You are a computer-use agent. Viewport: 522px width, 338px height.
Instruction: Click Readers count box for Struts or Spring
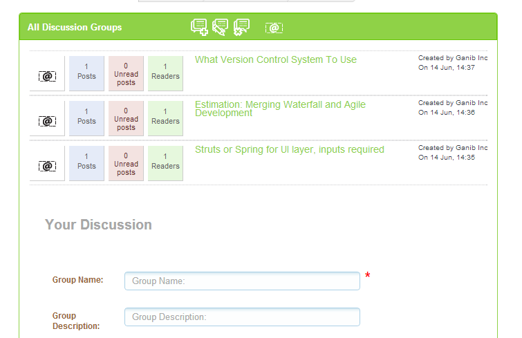point(165,162)
